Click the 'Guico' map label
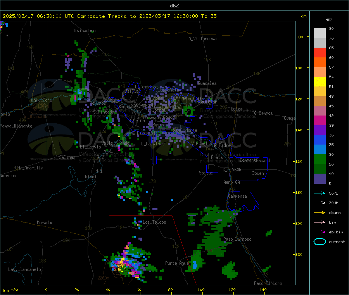This screenshot has width=349, height=295. pyautogui.click(x=237, y=109)
